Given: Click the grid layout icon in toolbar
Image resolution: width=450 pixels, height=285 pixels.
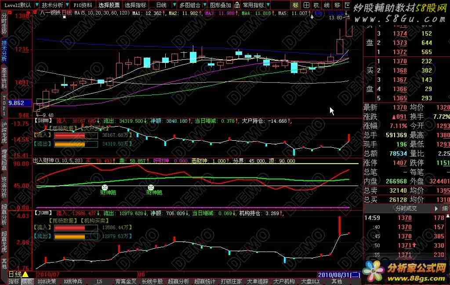Looking at the screenshot, I should click(306, 5).
